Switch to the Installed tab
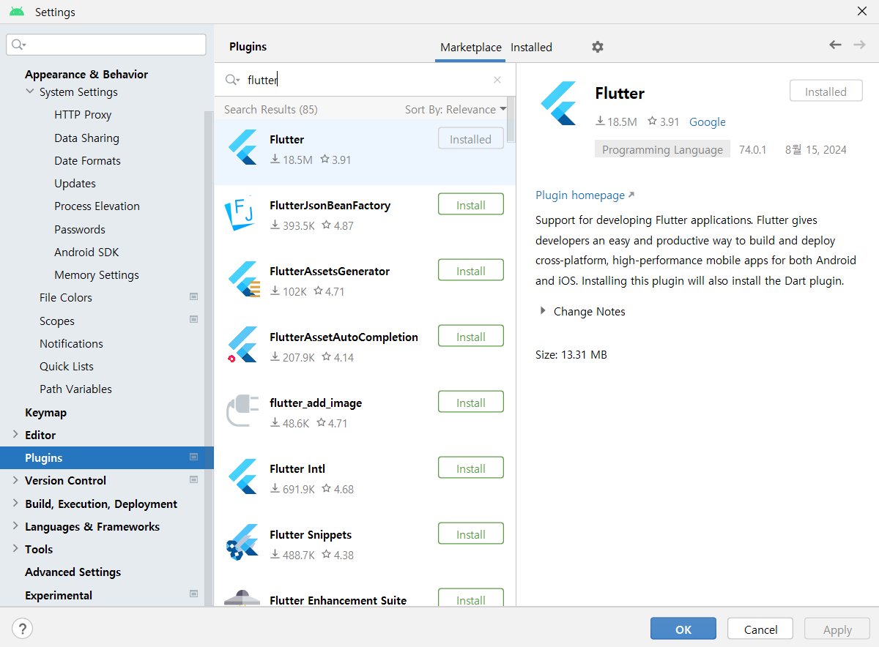 click(531, 47)
